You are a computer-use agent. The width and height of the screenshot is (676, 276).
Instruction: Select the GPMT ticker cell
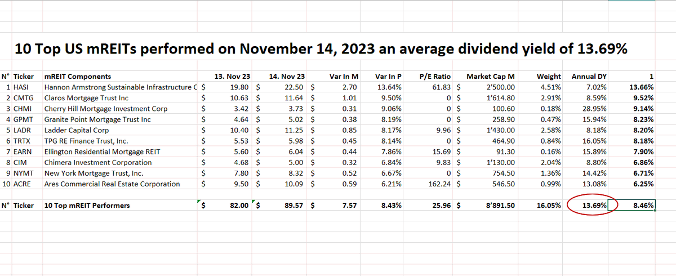(24, 119)
